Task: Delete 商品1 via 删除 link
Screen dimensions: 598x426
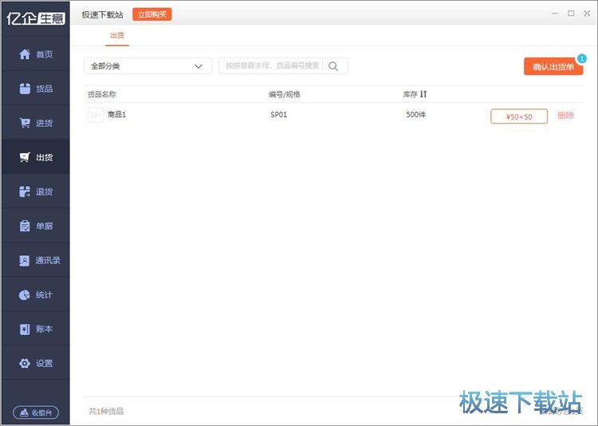Action: pyautogui.click(x=565, y=116)
